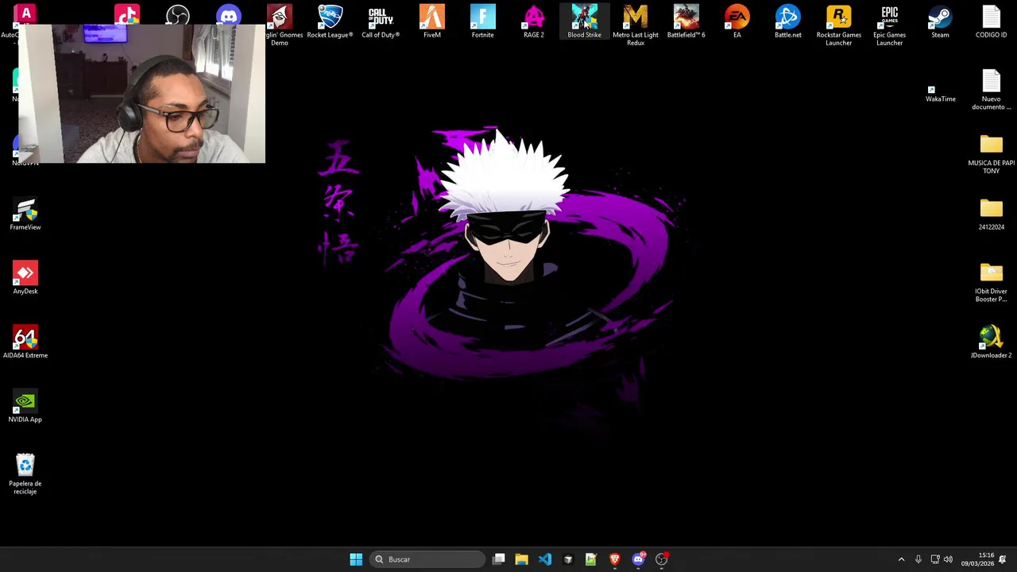The height and width of the screenshot is (572, 1017).
Task: Open the notifications bell icon
Action: pyautogui.click(x=1003, y=559)
